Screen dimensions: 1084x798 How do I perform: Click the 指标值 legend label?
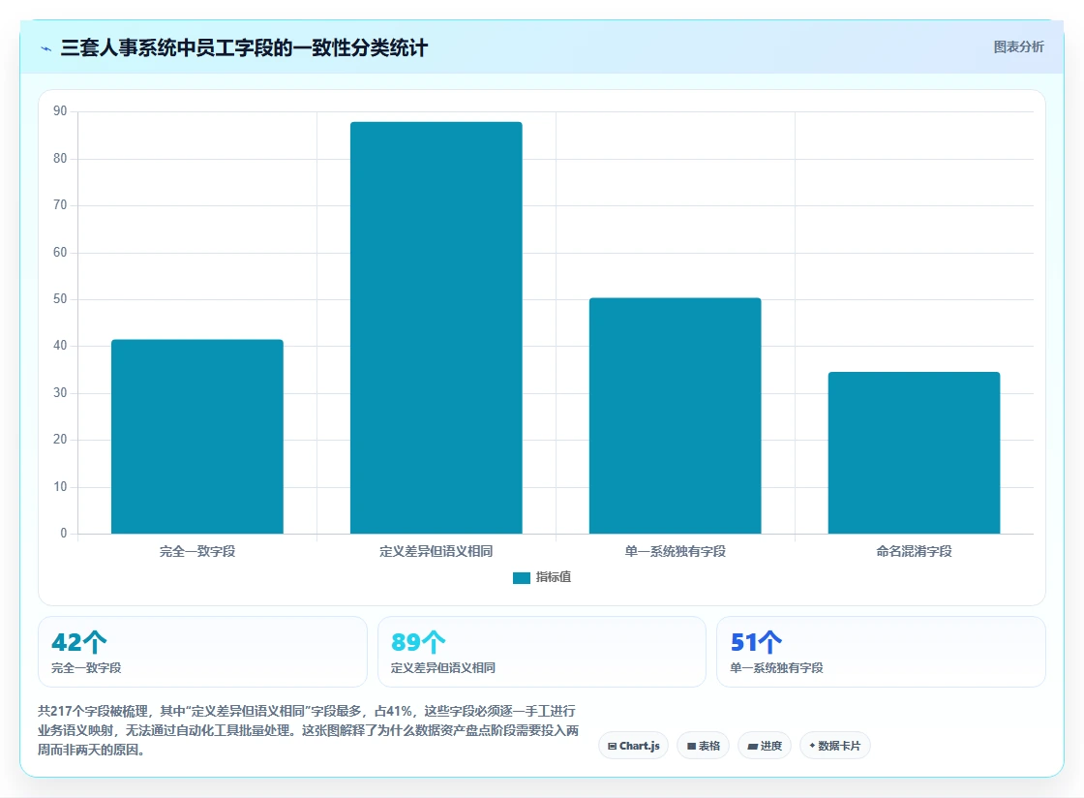coord(553,577)
